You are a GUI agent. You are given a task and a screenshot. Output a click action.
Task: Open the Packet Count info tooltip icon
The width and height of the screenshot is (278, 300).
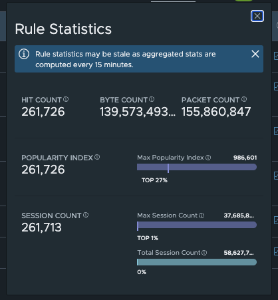(x=244, y=99)
